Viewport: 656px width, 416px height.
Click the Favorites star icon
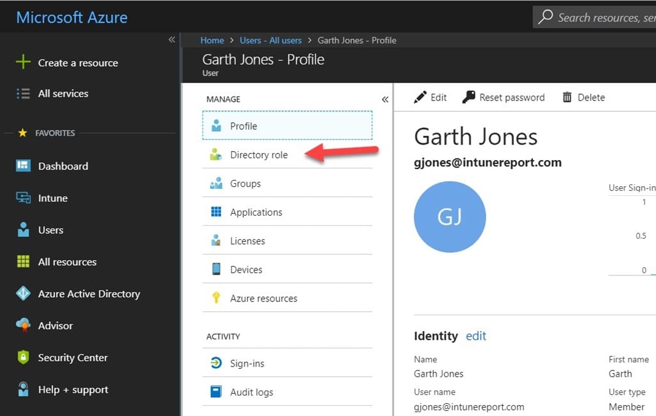pos(22,133)
